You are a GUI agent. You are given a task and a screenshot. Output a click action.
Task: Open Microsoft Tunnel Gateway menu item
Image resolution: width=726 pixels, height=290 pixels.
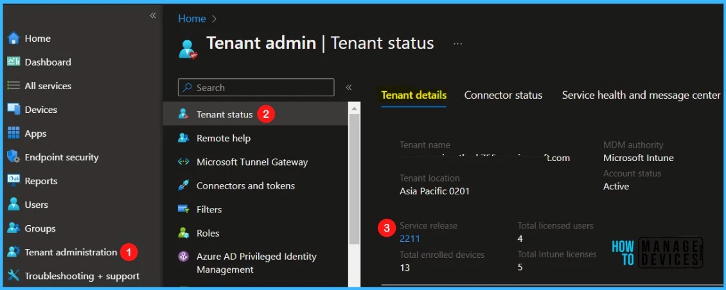click(x=255, y=162)
